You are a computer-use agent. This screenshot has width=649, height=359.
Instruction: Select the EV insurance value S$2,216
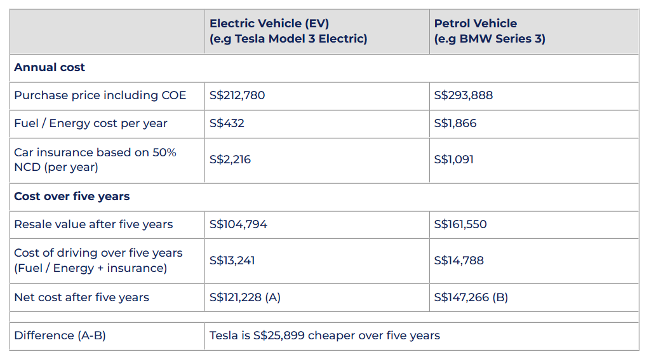pyautogui.click(x=230, y=159)
